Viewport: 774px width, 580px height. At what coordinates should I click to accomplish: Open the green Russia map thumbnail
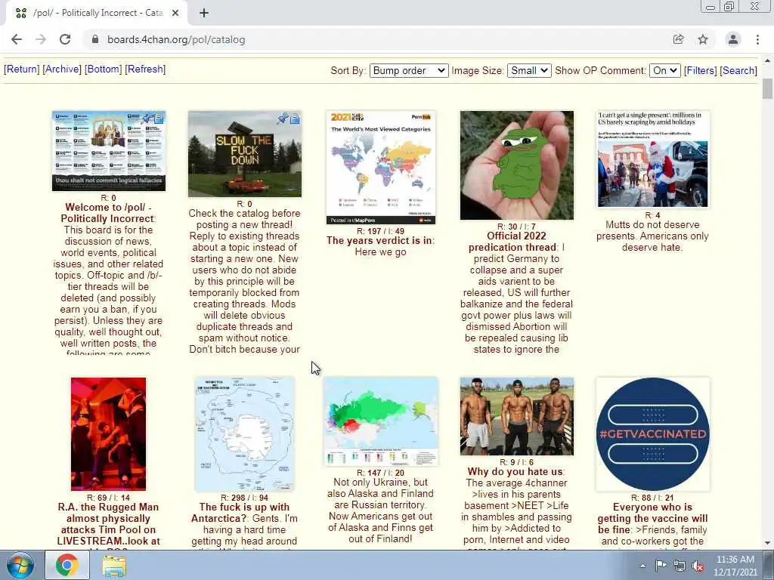click(x=381, y=421)
